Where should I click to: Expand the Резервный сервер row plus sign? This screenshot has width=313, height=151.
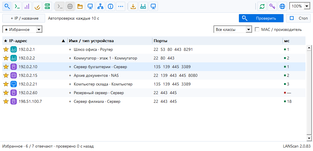(70, 93)
